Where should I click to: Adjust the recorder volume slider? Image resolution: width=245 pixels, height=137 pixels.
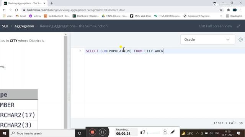pyautogui.click(x=154, y=133)
